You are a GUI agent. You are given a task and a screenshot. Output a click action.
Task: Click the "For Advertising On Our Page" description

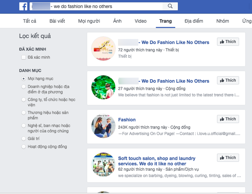(179, 134)
